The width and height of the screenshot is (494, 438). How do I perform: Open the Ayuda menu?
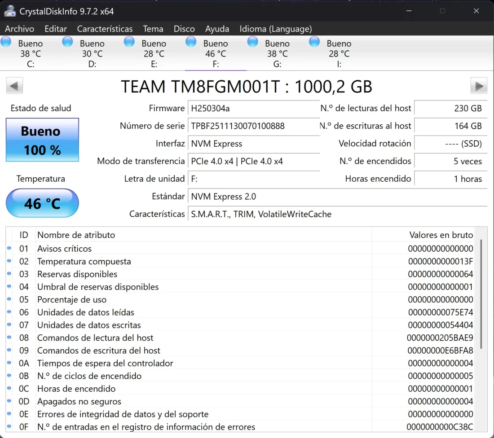click(217, 29)
